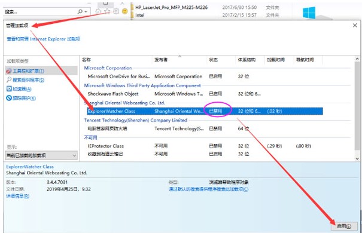
Task: Sort by 发布者 column header
Action: click(180, 60)
